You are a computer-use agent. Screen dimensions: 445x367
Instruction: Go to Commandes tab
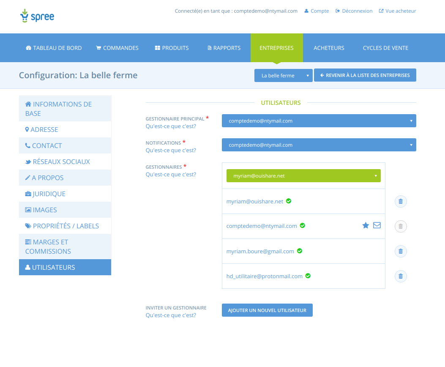click(117, 48)
